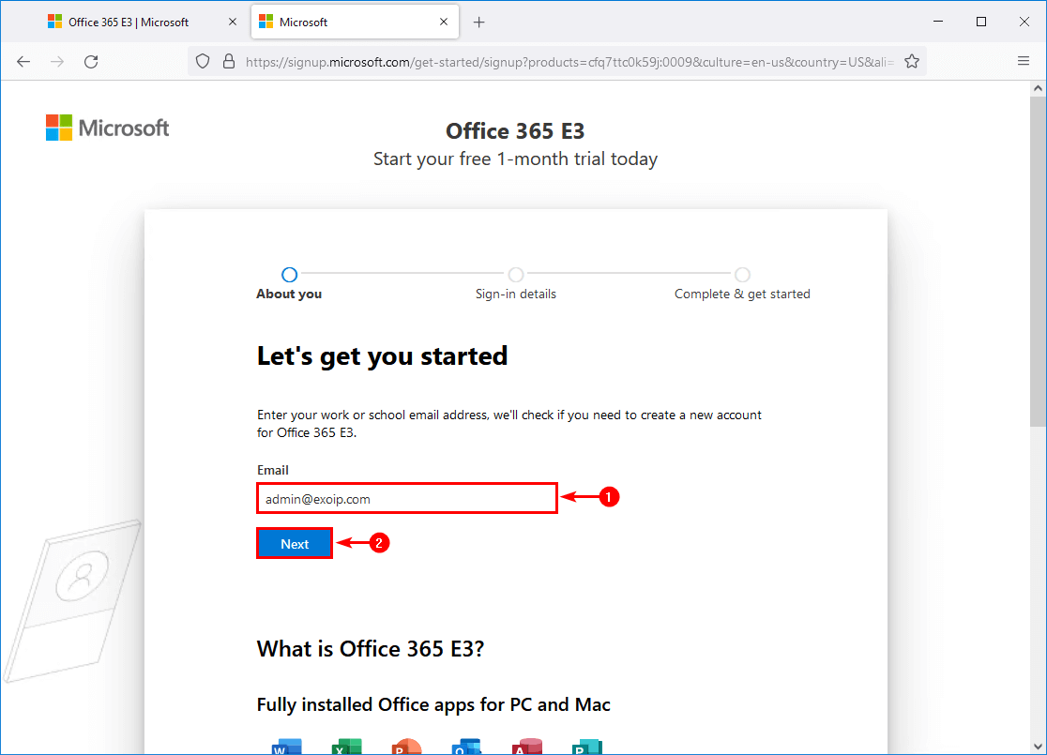Click the blue Next button

coord(295,543)
